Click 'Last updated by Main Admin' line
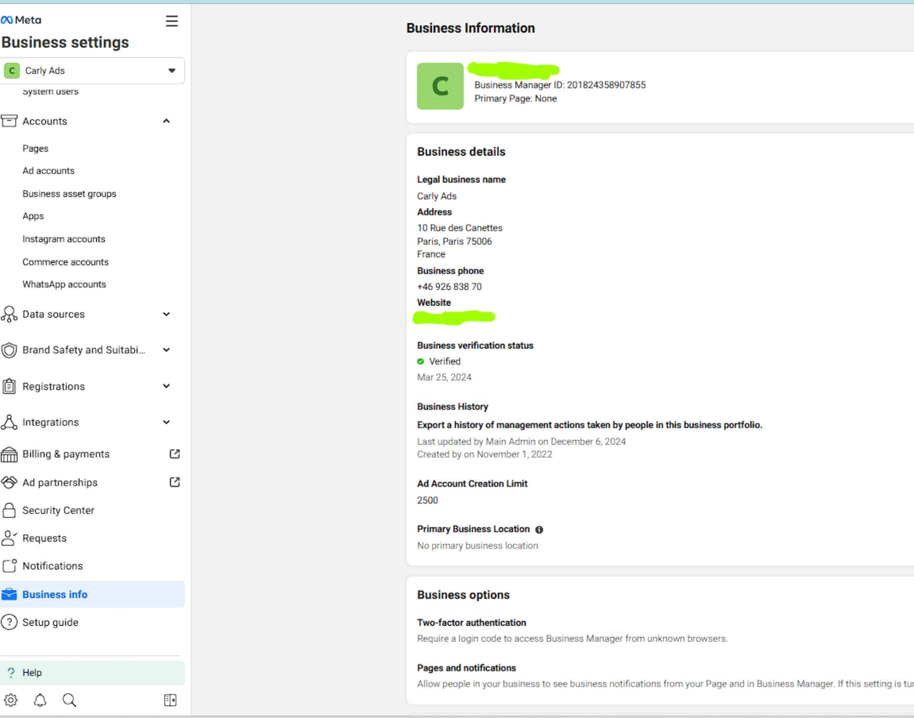Image resolution: width=914 pixels, height=718 pixels. click(522, 442)
